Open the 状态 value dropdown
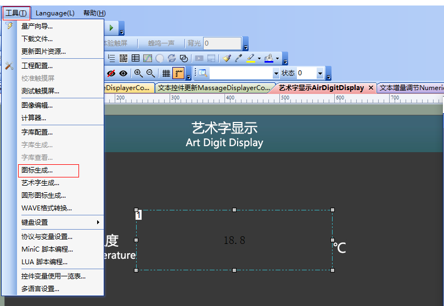444x306 pixels. [320, 74]
